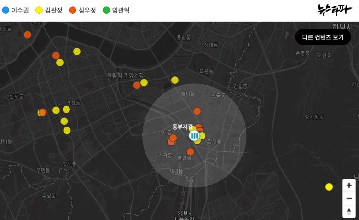Click the 임관혁 legend name
359x220 pixels.
[x=121, y=10]
